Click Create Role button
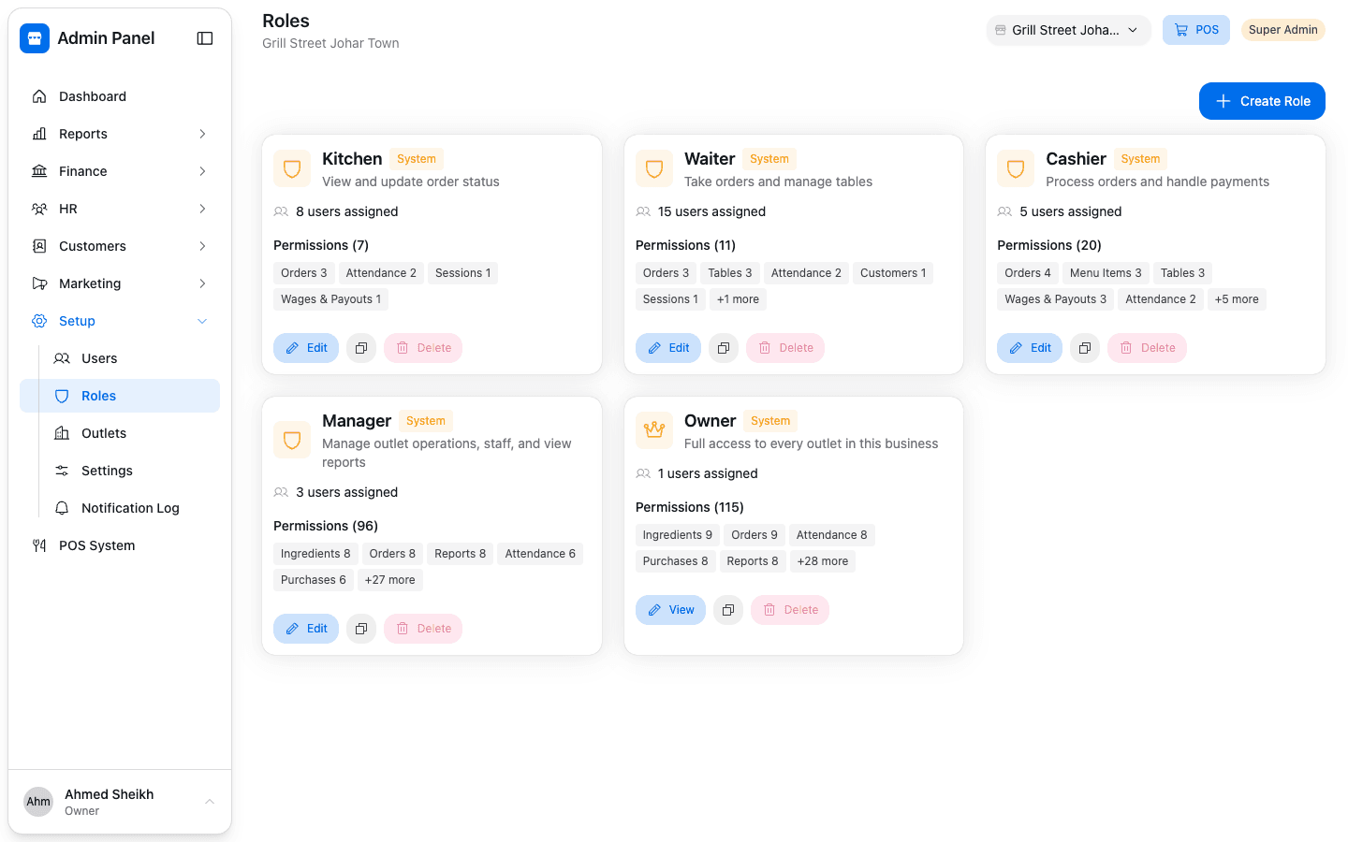 point(1262,101)
